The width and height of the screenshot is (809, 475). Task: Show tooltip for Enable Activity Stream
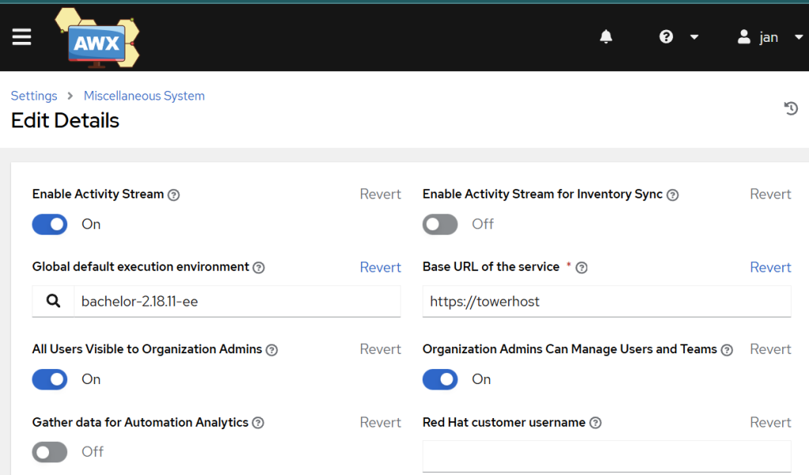pos(175,194)
